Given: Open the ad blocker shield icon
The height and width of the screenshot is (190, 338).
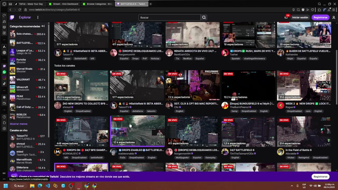Looking at the screenshot, I should 303,10.
